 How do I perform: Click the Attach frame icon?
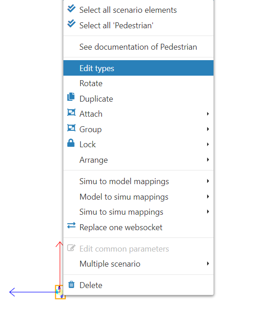[x=71, y=112]
